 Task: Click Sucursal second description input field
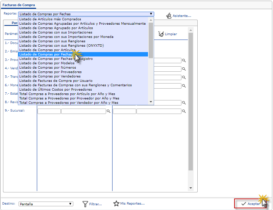coord(159,111)
